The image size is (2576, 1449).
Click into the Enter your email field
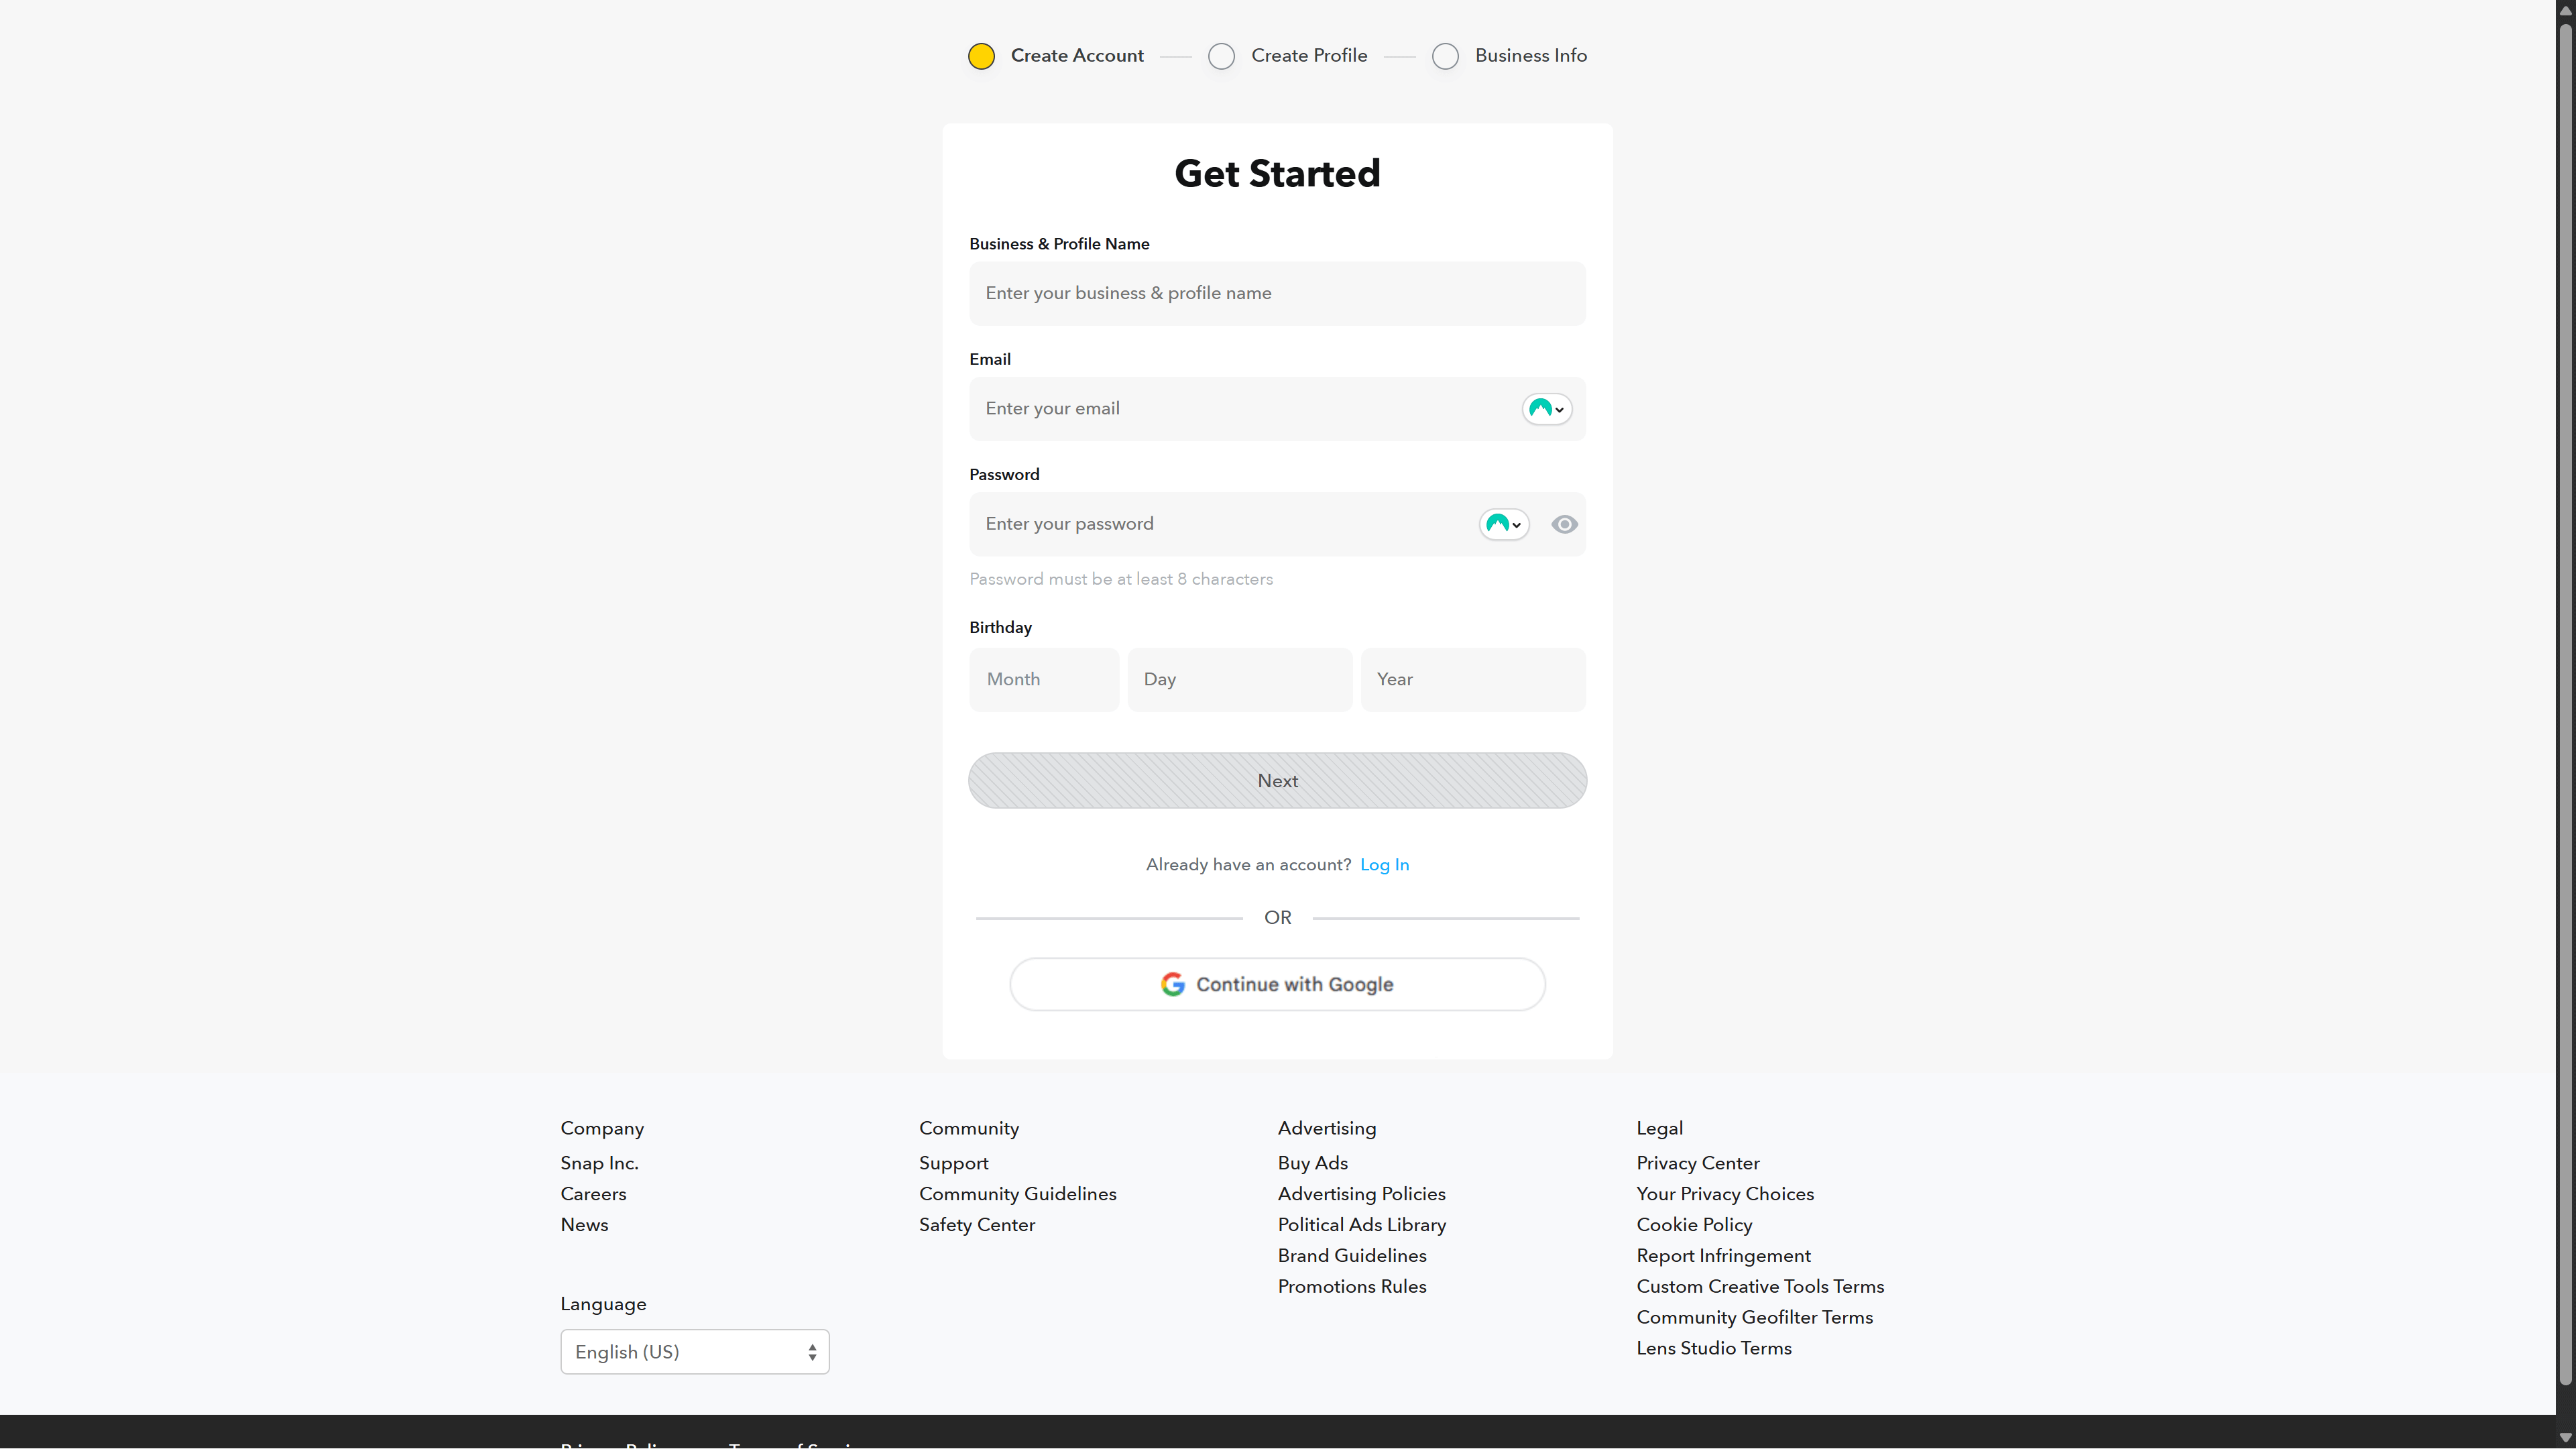1240,409
